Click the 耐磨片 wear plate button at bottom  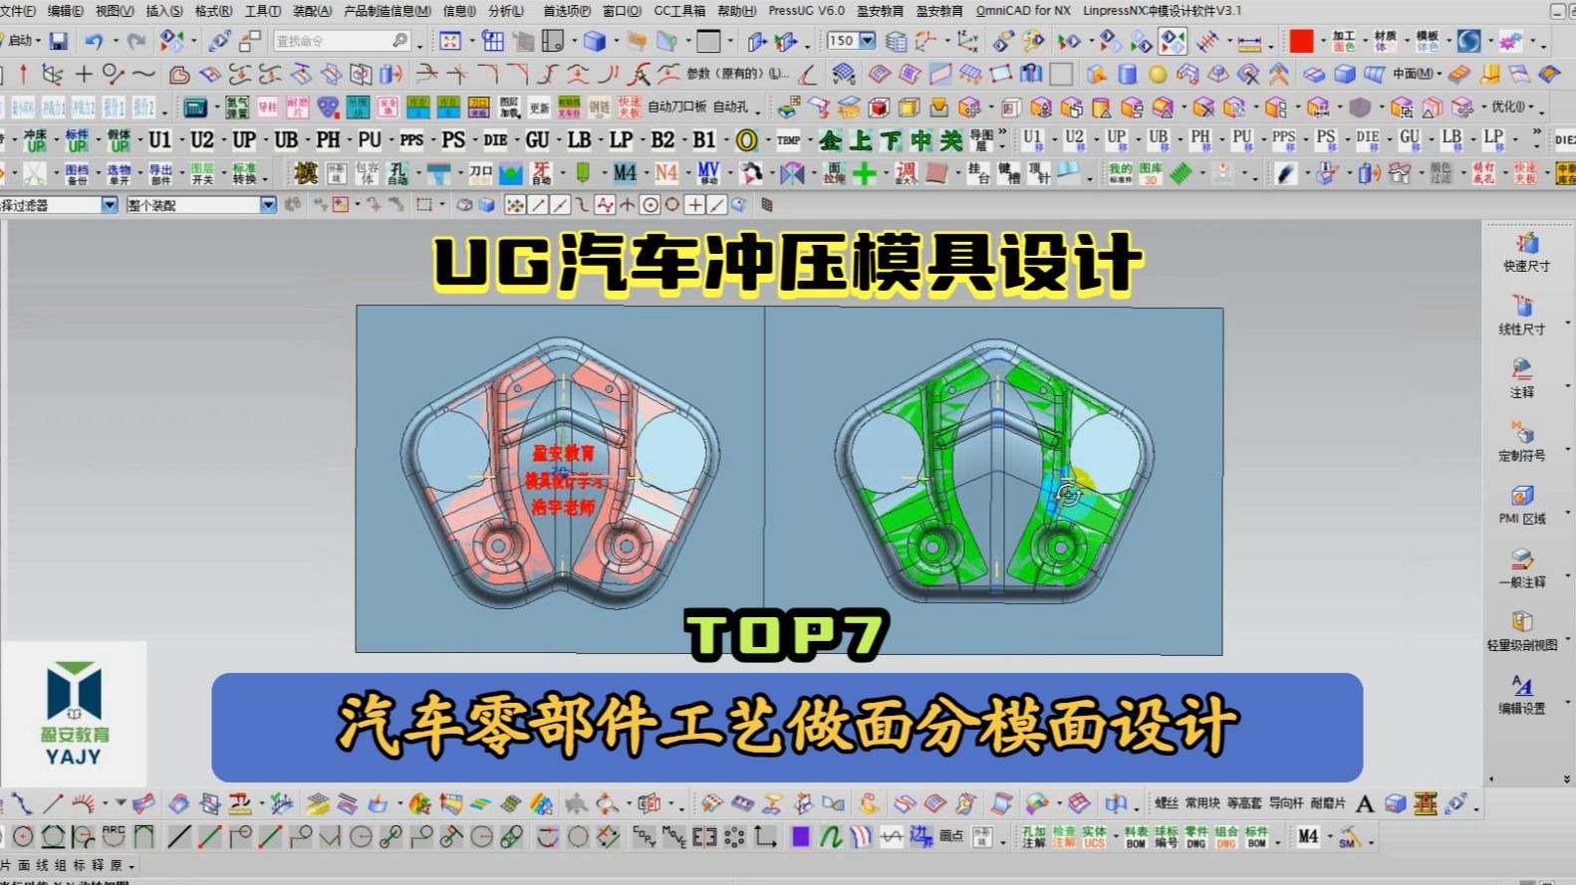pyautogui.click(x=1328, y=803)
